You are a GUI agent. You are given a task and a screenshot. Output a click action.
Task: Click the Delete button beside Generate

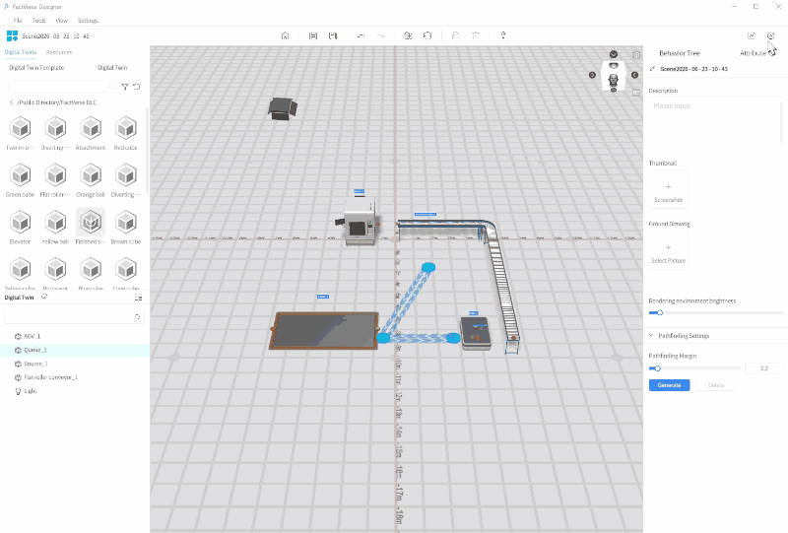(x=716, y=385)
